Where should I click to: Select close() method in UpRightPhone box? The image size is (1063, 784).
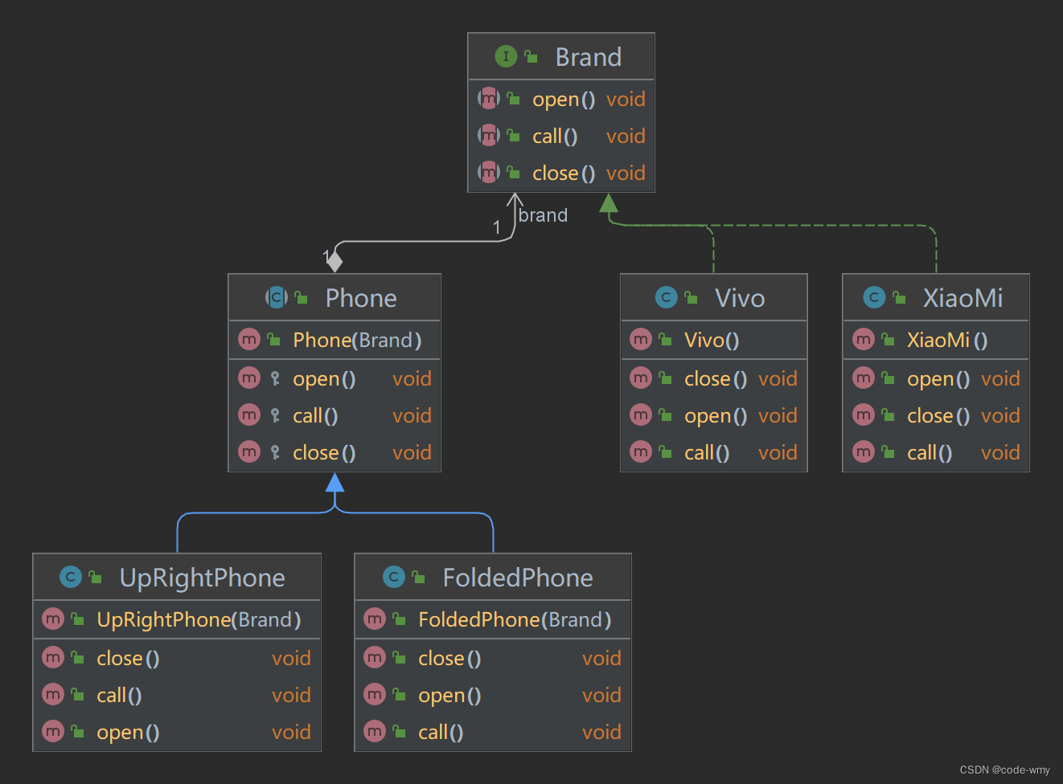(177, 658)
